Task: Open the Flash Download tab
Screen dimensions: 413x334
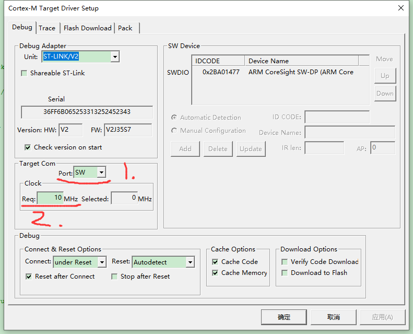Action: [x=88, y=28]
